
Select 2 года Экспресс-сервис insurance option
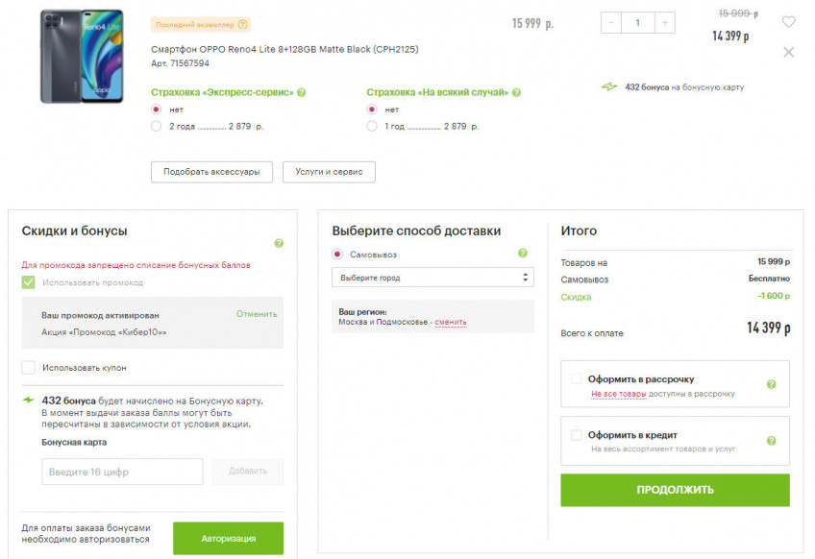click(157, 126)
